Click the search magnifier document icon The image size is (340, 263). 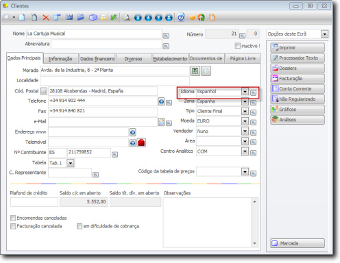tap(127, 18)
